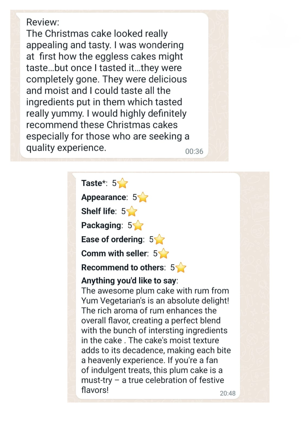Select the "Packaging" label
This screenshot has height=433, width=306.
coord(101,225)
